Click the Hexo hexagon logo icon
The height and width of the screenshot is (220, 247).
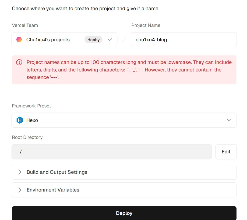click(x=20, y=120)
